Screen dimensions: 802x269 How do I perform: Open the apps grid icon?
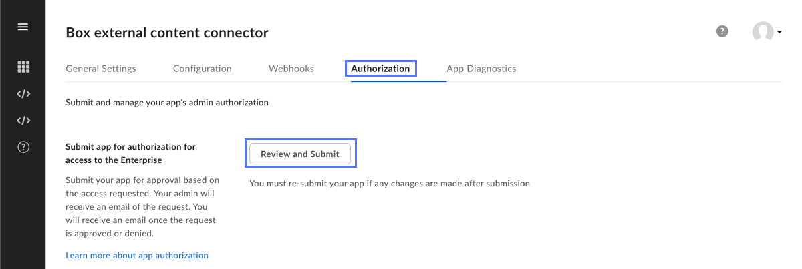tap(23, 67)
